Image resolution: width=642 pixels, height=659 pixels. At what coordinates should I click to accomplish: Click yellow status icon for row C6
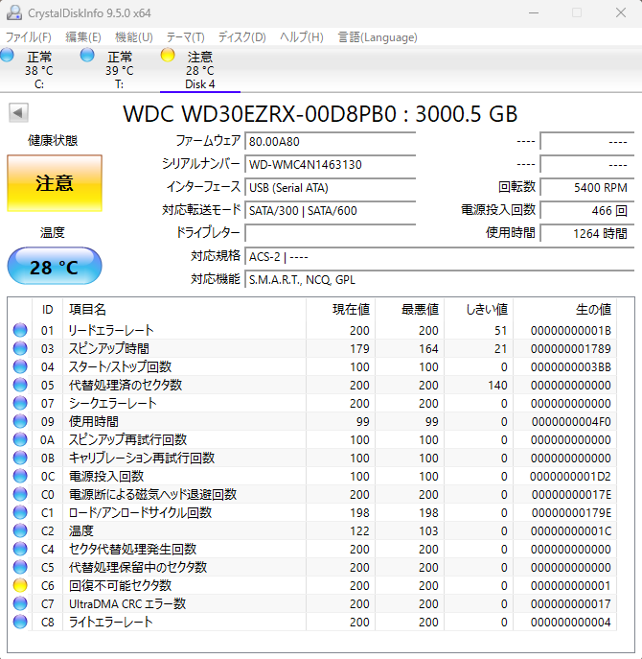tap(20, 585)
